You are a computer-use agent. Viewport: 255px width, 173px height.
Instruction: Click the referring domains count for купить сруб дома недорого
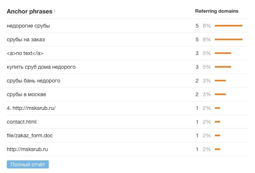tap(197, 67)
